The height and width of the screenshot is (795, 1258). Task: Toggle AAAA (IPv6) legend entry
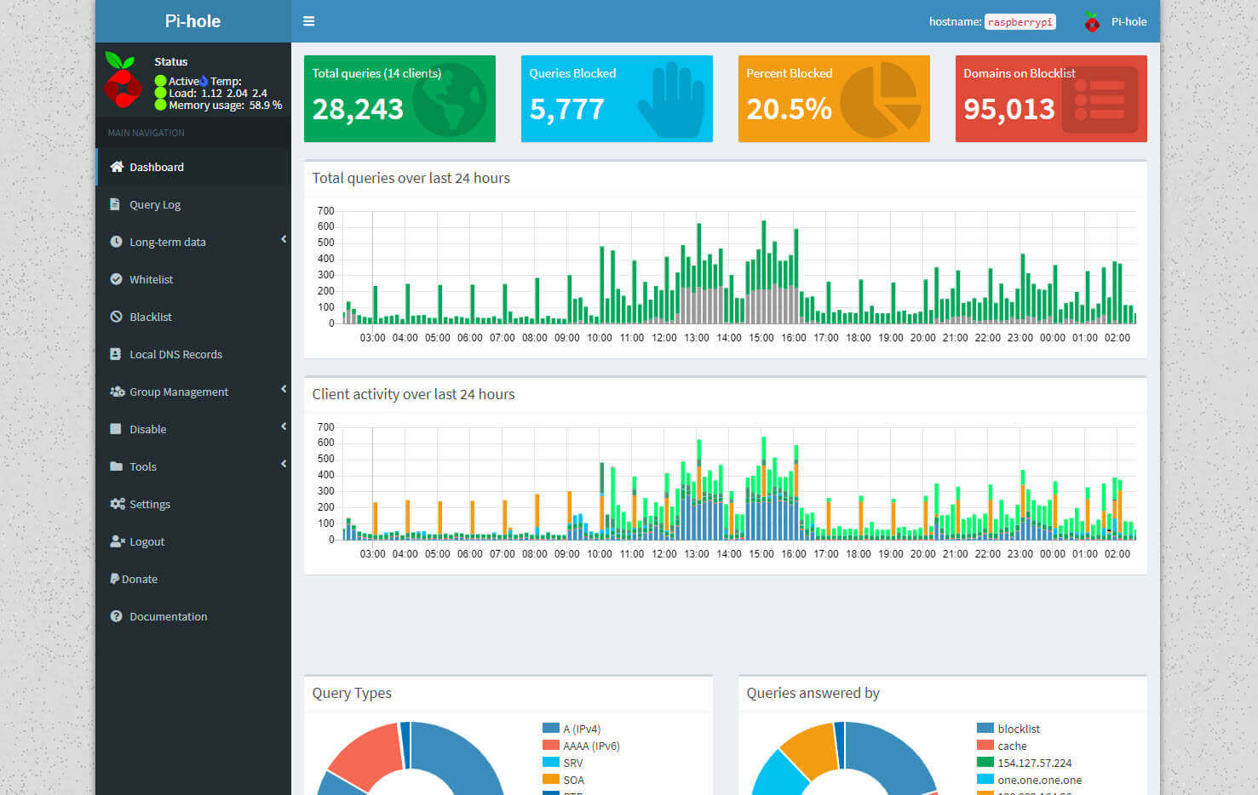[590, 746]
